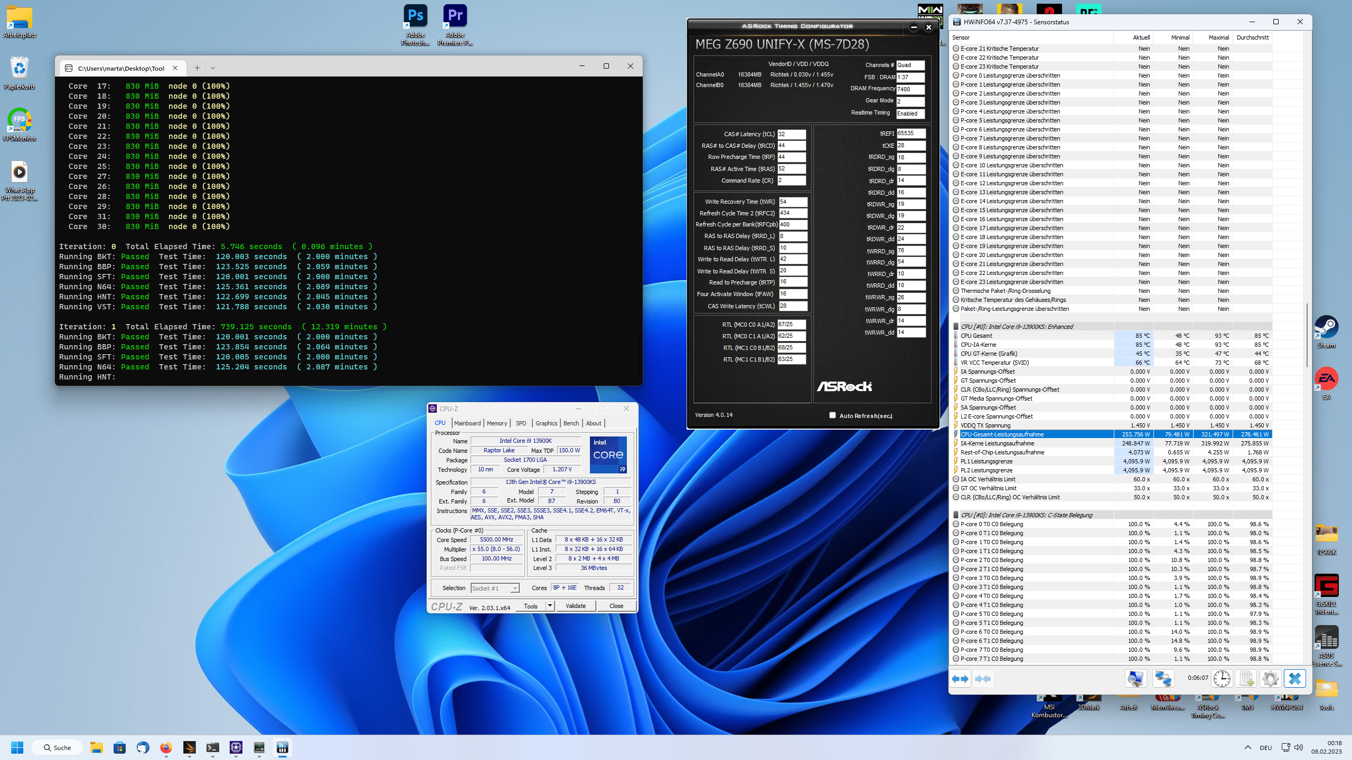
Task: Switch to CPU-Z Bench tab
Action: pos(571,423)
